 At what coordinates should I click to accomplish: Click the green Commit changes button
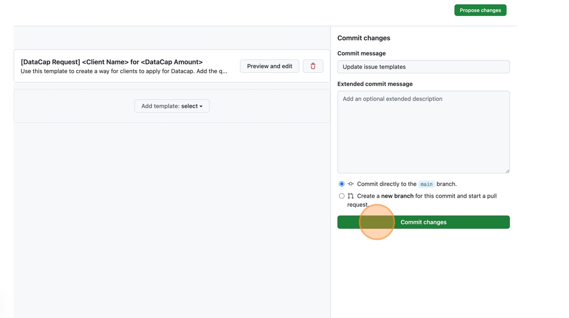tap(423, 222)
